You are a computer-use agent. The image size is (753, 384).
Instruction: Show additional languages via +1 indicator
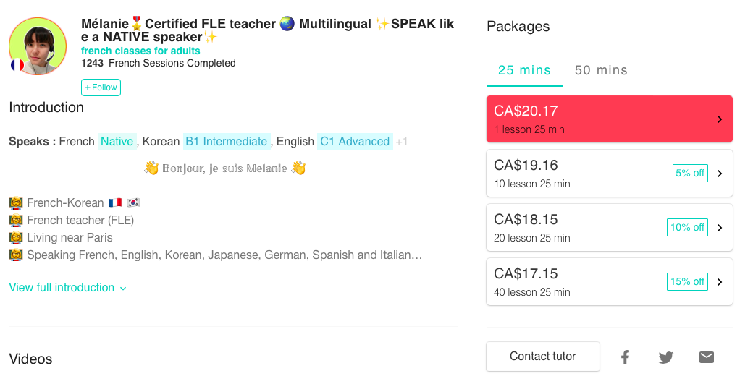click(x=401, y=142)
